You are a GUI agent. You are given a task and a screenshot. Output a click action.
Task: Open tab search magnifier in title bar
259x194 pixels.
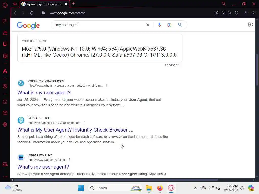click(x=224, y=4)
